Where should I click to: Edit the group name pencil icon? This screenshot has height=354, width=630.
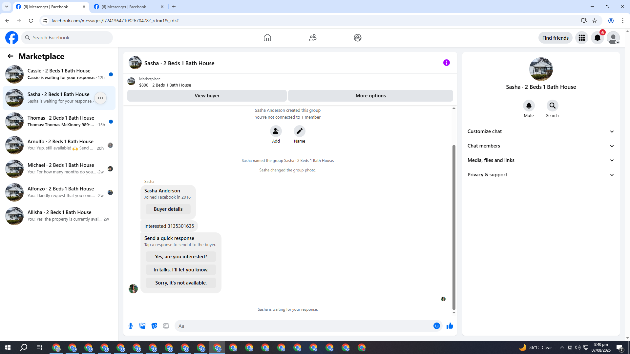click(x=300, y=131)
